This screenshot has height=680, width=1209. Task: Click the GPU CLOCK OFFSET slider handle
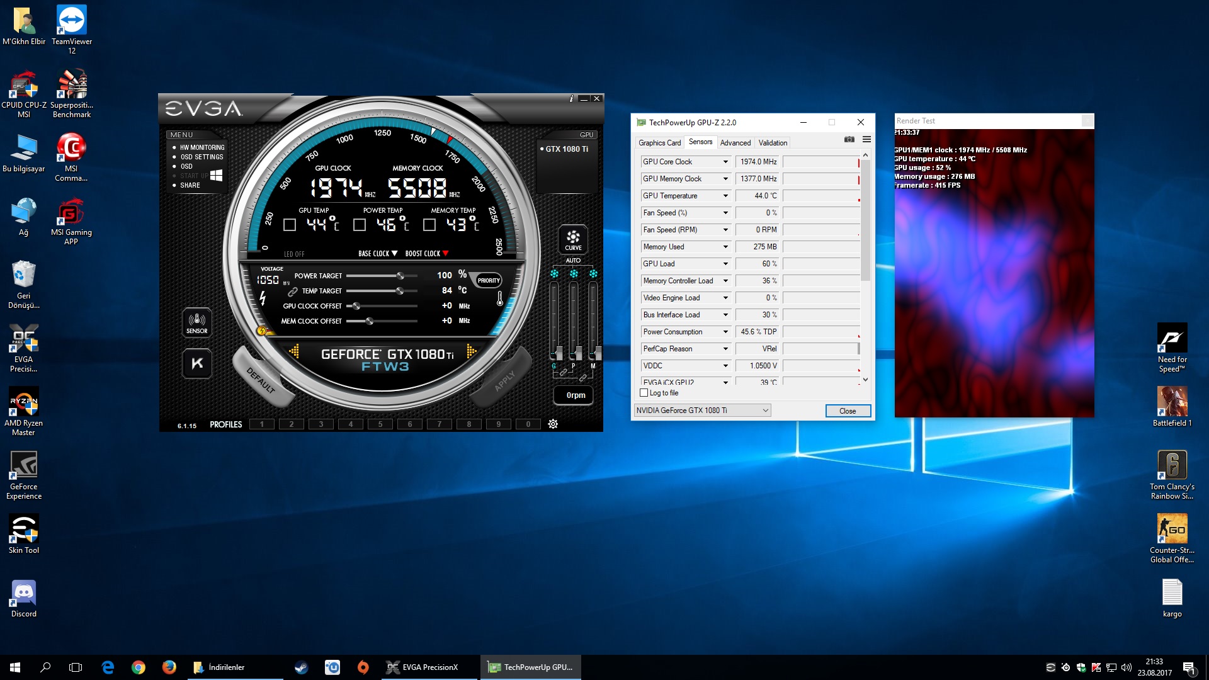[356, 306]
